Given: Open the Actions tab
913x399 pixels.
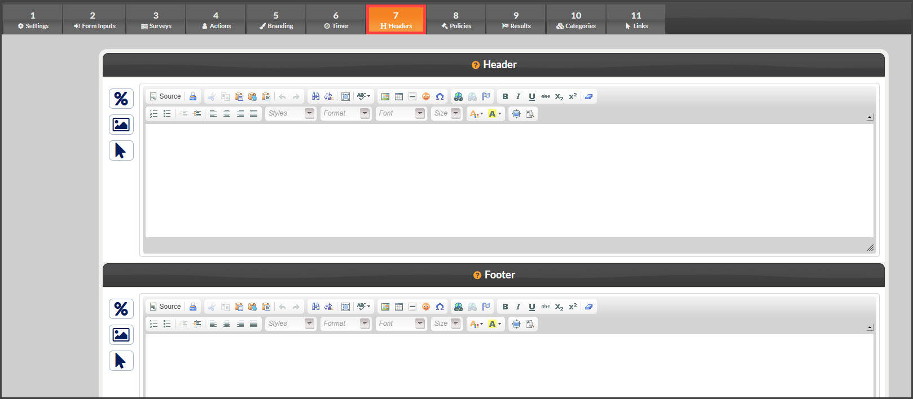Looking at the screenshot, I should [x=216, y=20].
